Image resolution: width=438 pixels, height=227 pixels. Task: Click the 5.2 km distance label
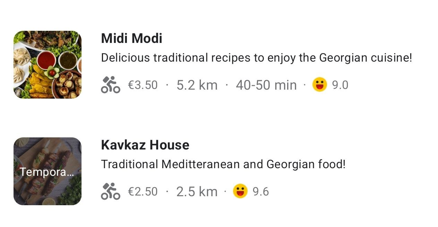coord(197,85)
